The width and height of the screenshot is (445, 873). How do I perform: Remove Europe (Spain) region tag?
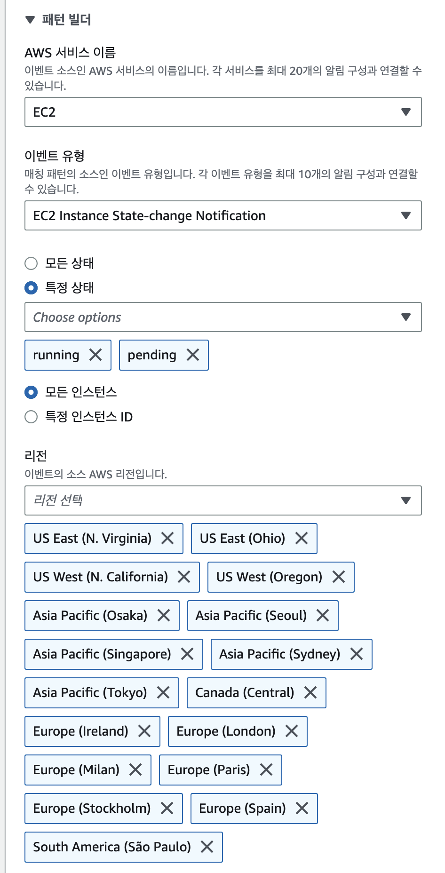[x=302, y=809]
